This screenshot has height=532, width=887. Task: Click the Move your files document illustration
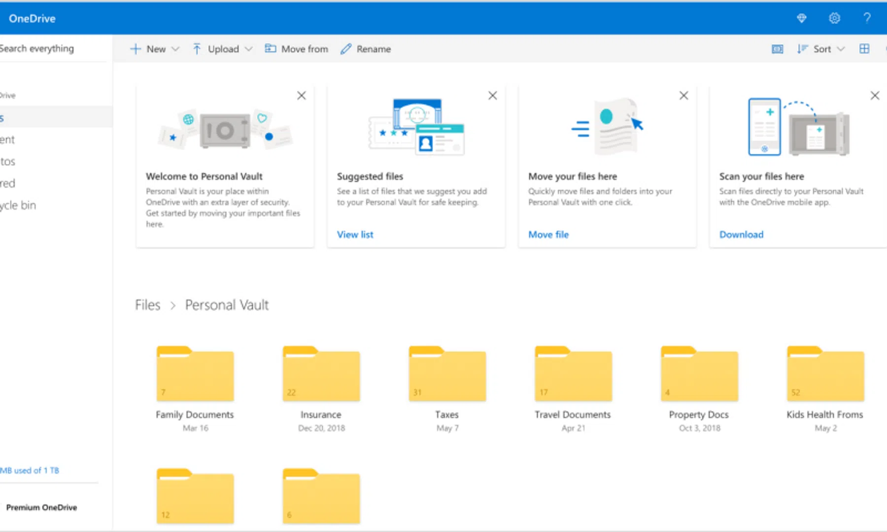pos(608,126)
